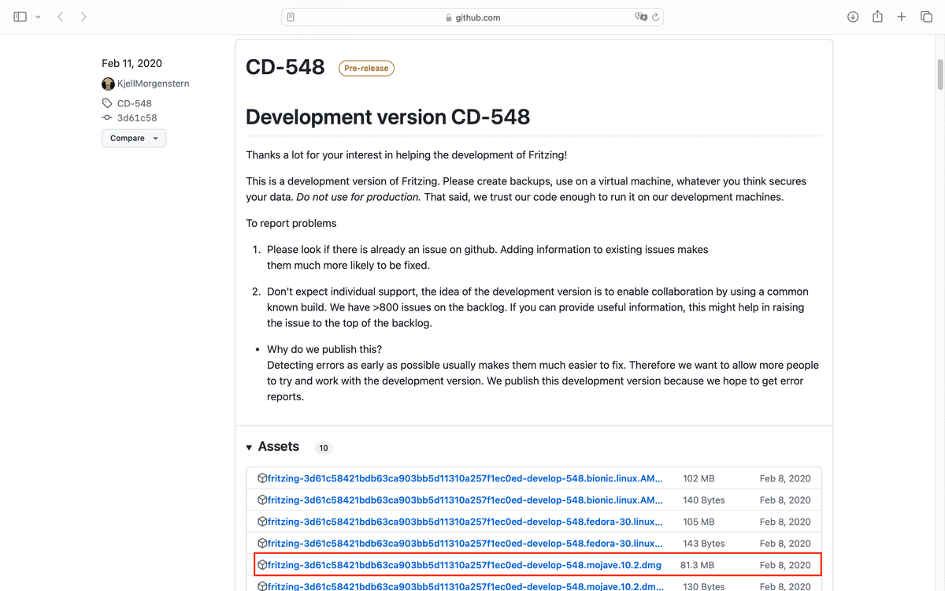
Task: Click KjellMorgenstern's avatar image
Action: [x=108, y=84]
